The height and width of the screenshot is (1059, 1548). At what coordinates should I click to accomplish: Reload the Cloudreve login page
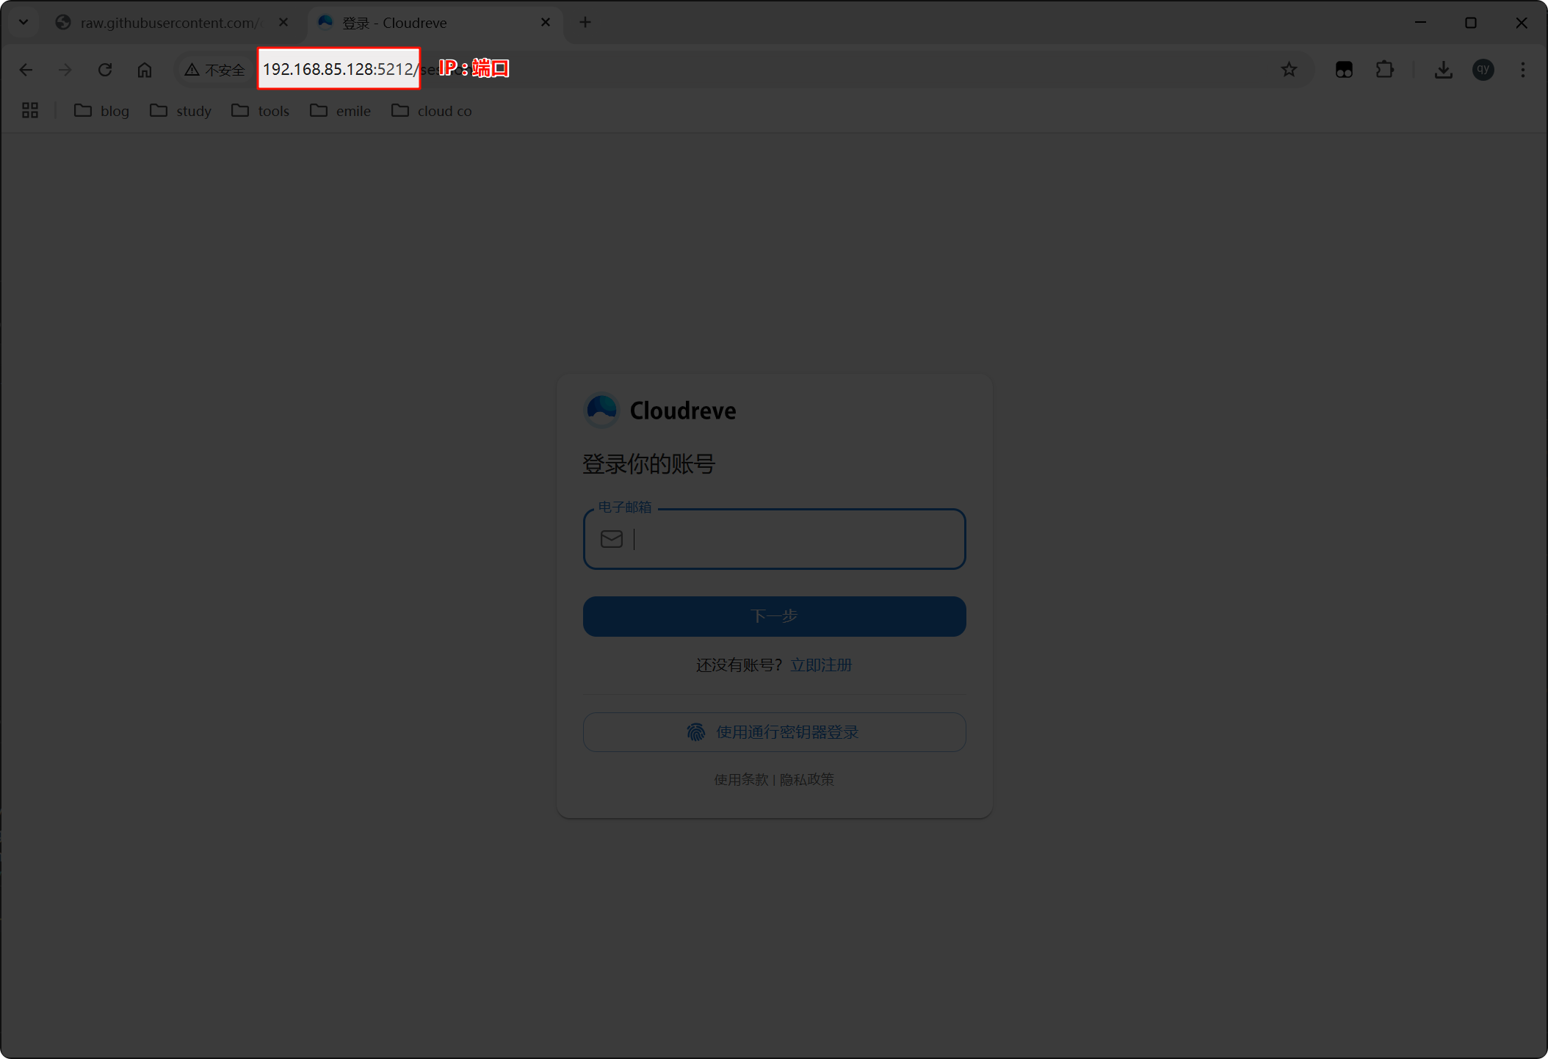click(105, 70)
